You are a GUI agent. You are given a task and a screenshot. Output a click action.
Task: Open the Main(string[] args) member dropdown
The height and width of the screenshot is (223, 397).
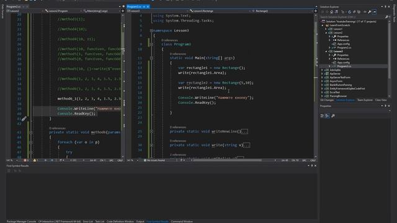click(101, 11)
